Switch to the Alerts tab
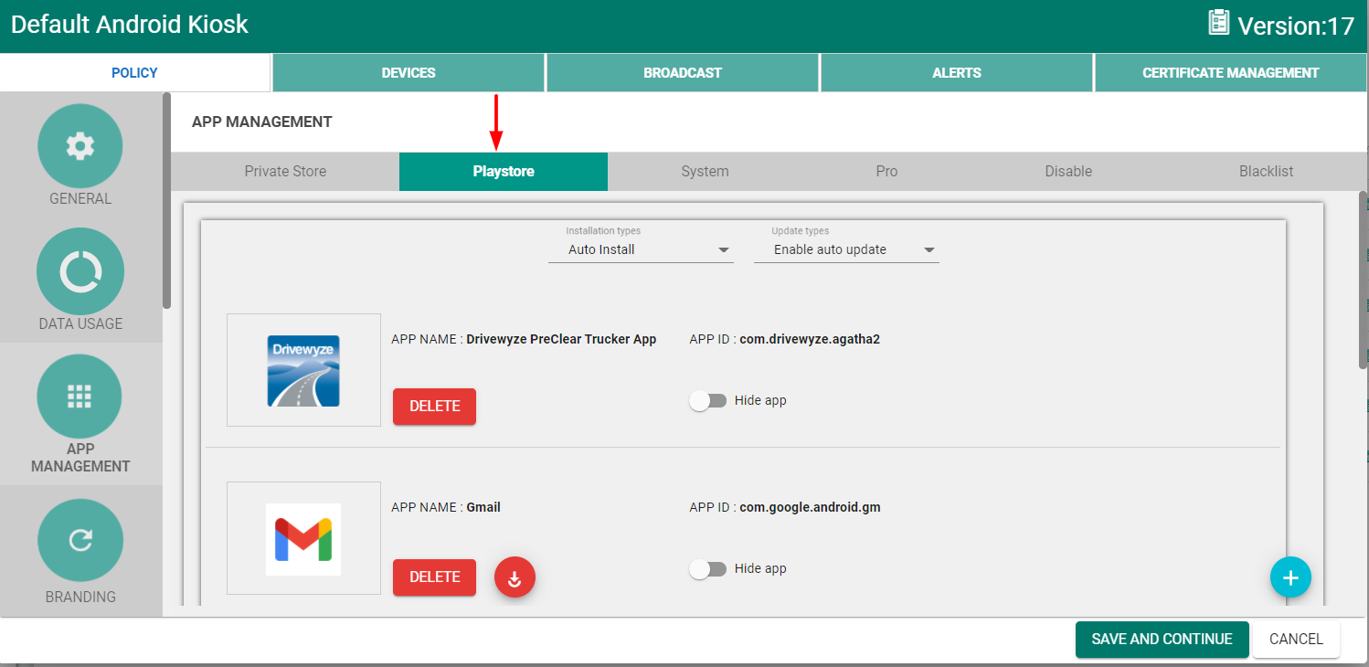The width and height of the screenshot is (1369, 667). (957, 73)
